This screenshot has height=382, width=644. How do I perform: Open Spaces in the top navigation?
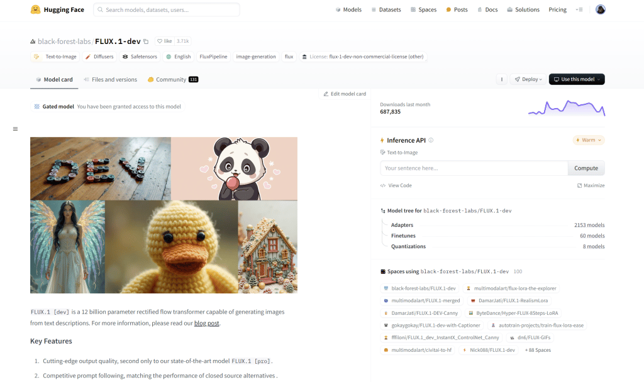click(x=423, y=9)
